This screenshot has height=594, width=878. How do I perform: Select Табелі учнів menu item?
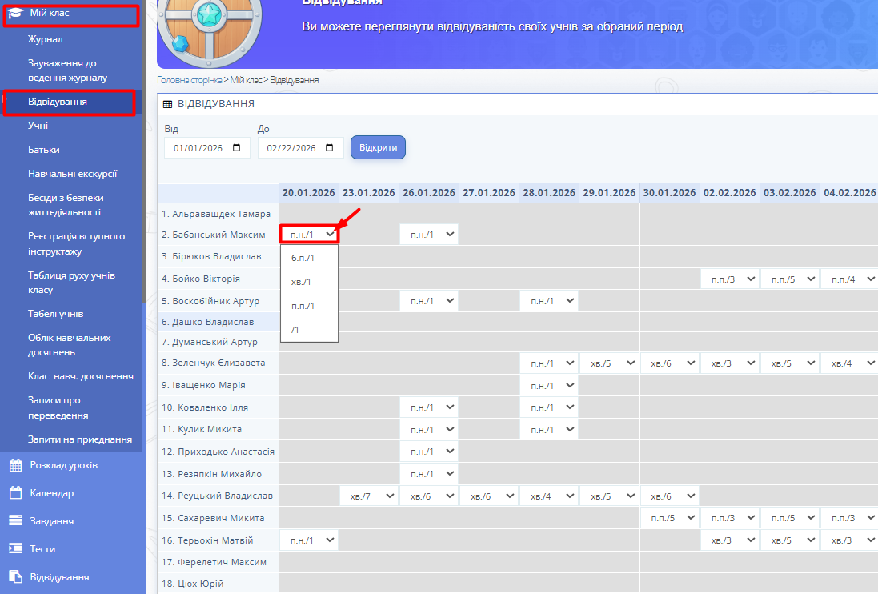click(x=55, y=314)
